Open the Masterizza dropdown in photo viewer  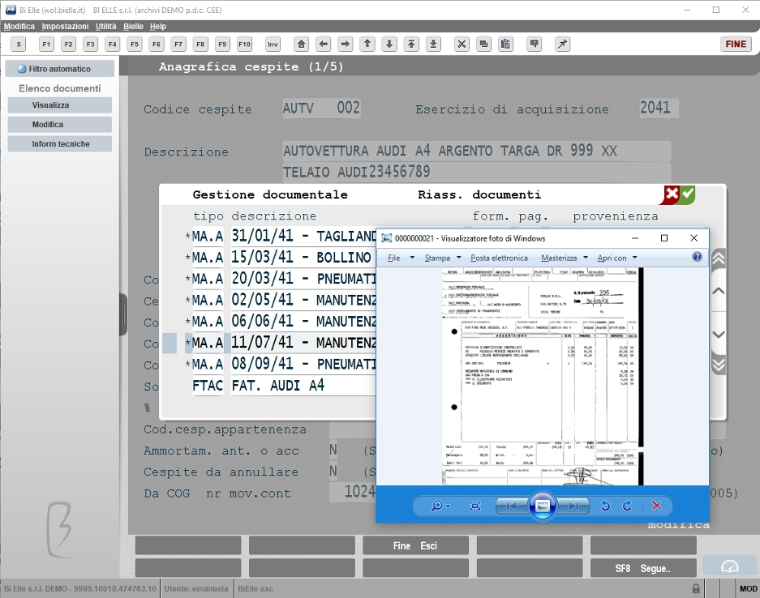click(x=565, y=258)
